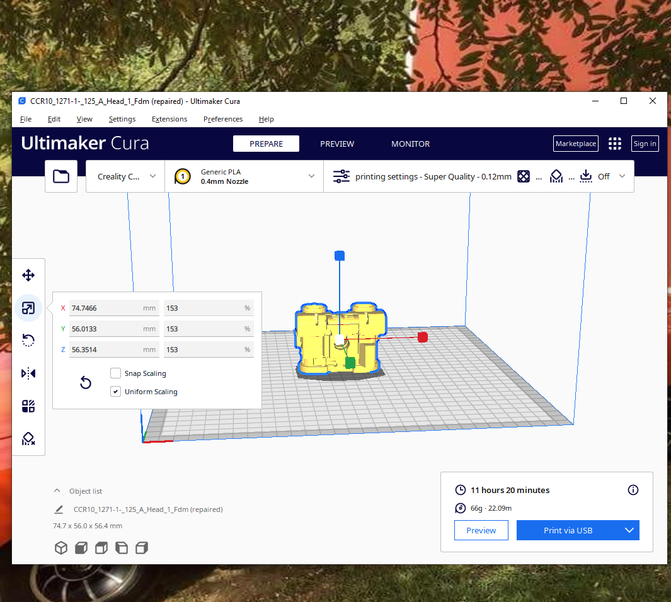
Task: Switch to the PREVIEW stage
Action: pyautogui.click(x=337, y=144)
